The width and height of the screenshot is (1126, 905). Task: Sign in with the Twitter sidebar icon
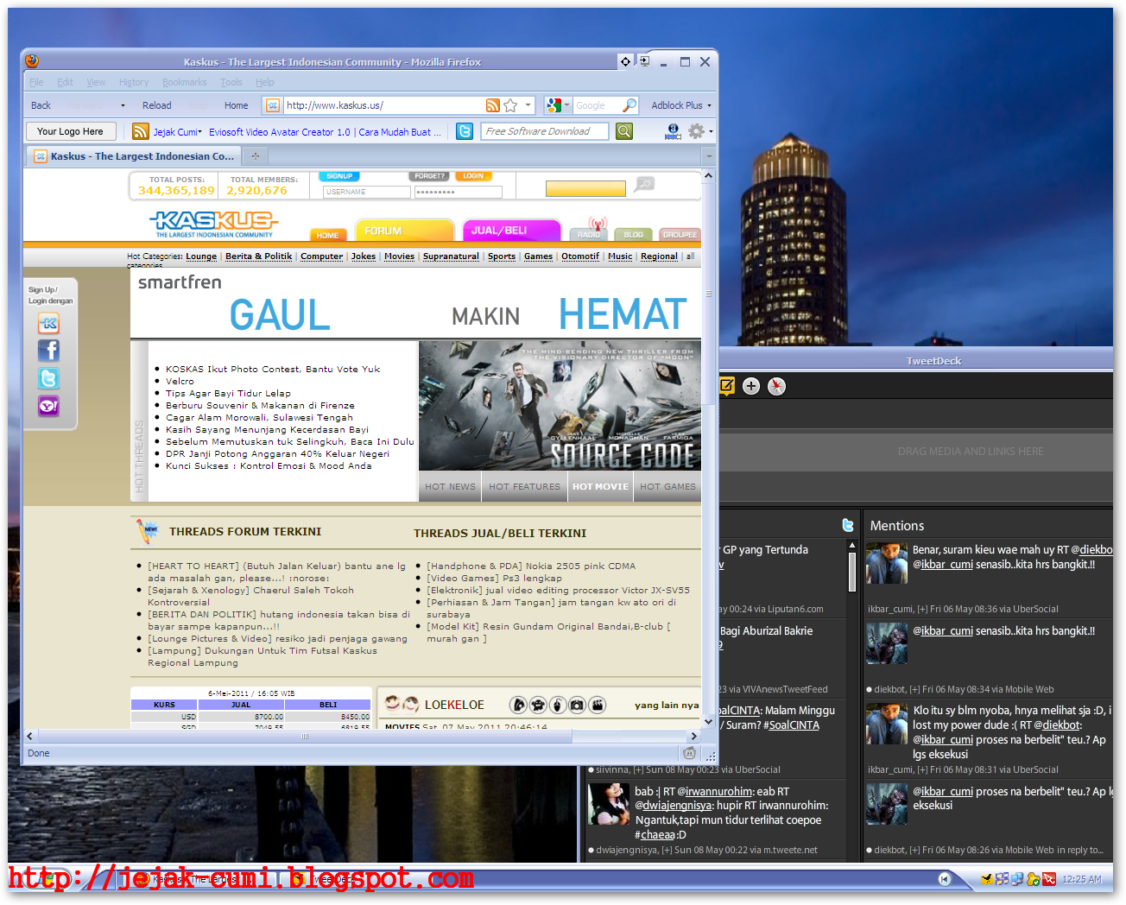tap(48, 378)
